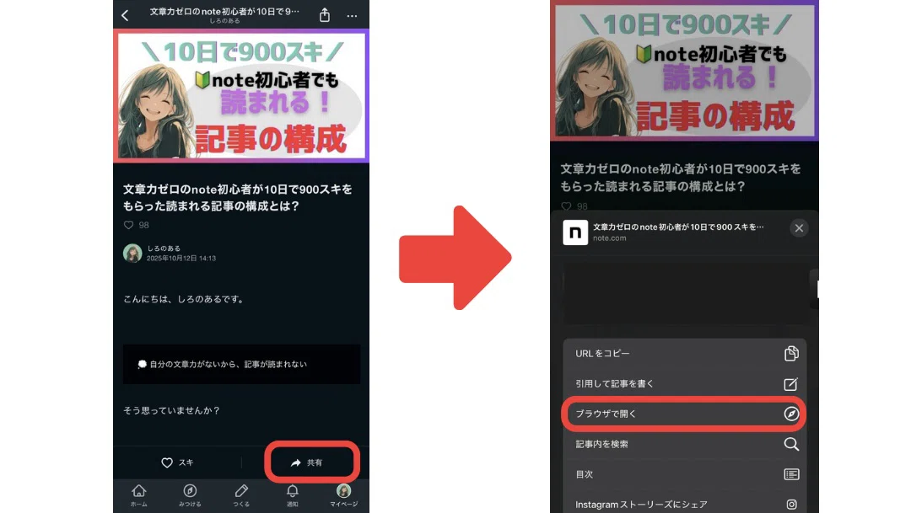This screenshot has height=513, width=911.
Task: Select 記事内を検索 option
Action: point(684,444)
